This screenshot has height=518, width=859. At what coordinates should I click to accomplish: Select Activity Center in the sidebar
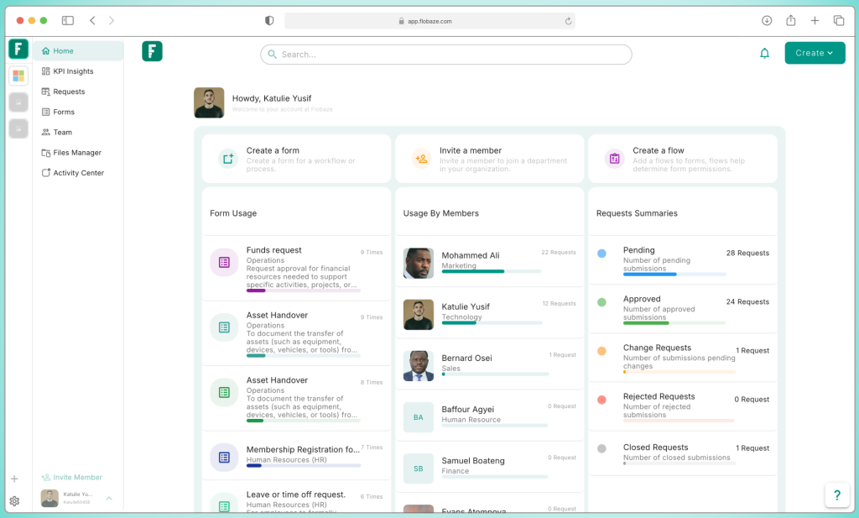(x=78, y=173)
